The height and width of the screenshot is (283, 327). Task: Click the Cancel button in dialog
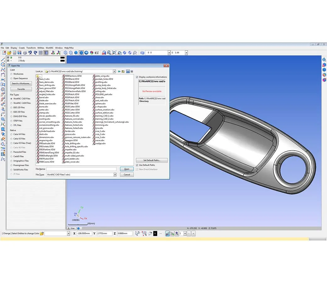pyautogui.click(x=127, y=175)
